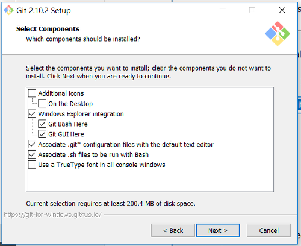This screenshot has width=301, height=246.
Task: Cancel the Git setup
Action: (268, 230)
